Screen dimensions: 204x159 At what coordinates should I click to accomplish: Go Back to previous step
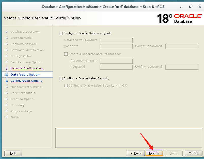(136, 153)
